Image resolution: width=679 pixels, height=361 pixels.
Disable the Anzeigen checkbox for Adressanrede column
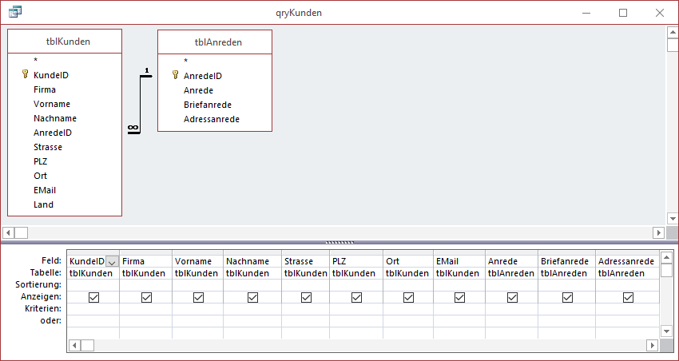pyautogui.click(x=628, y=297)
